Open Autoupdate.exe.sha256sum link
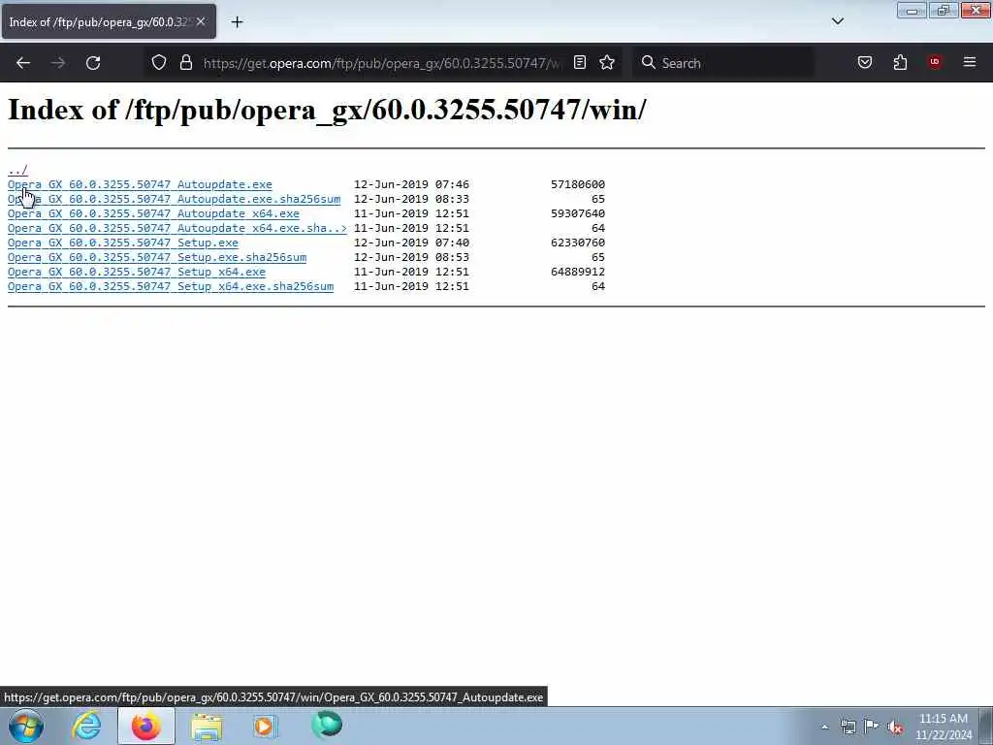Viewport: 993px width, 745px height. [x=175, y=199]
